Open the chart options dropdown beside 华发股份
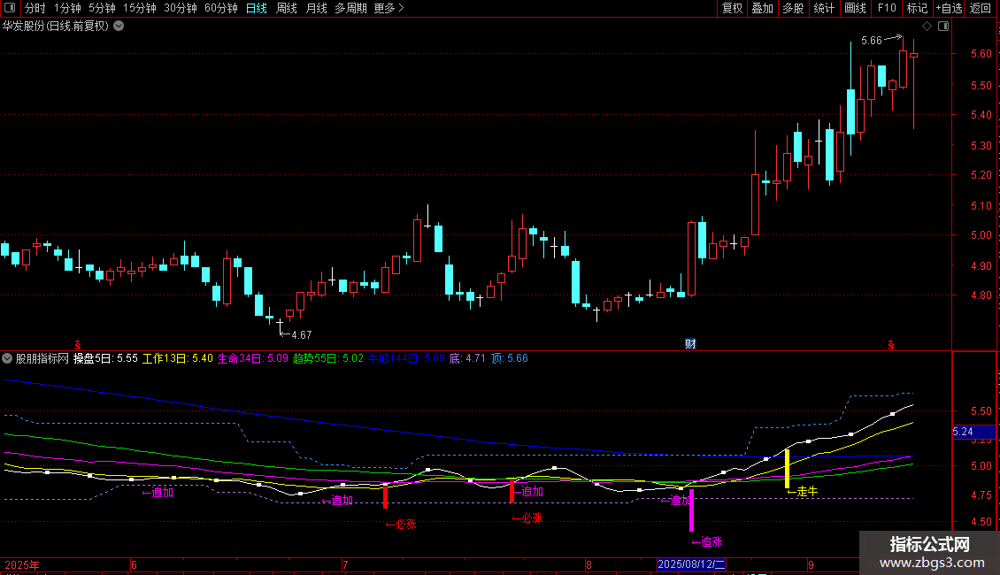This screenshot has width=1000, height=575. (x=119, y=27)
